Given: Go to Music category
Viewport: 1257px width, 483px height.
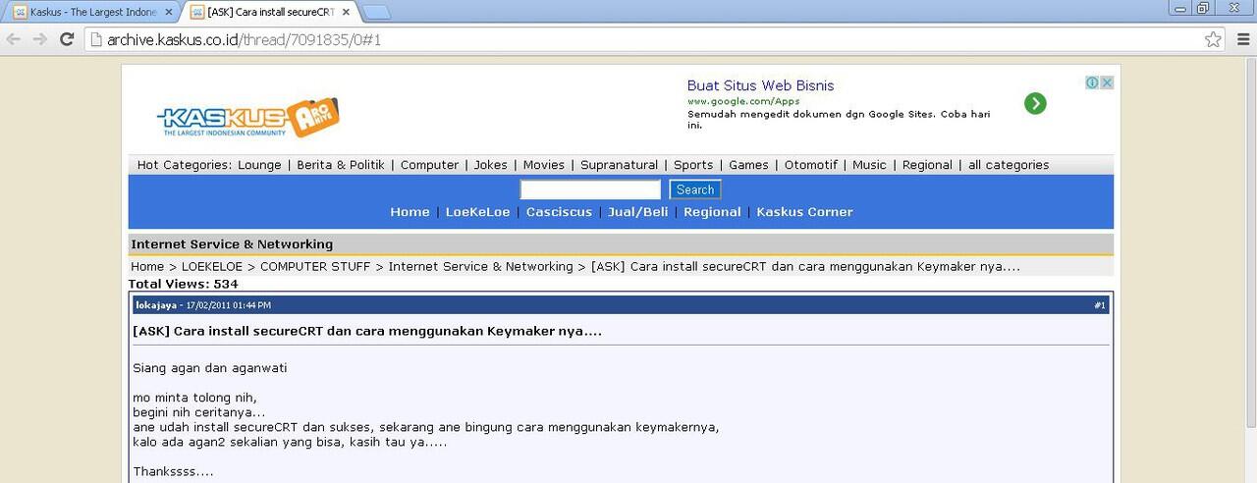Looking at the screenshot, I should (x=869, y=165).
